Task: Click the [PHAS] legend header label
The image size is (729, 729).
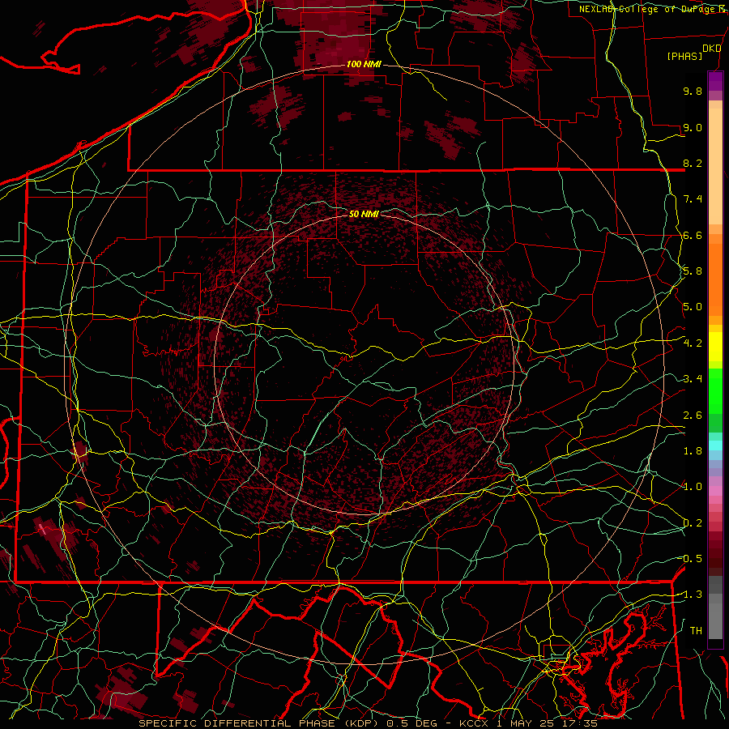Action: (x=684, y=56)
